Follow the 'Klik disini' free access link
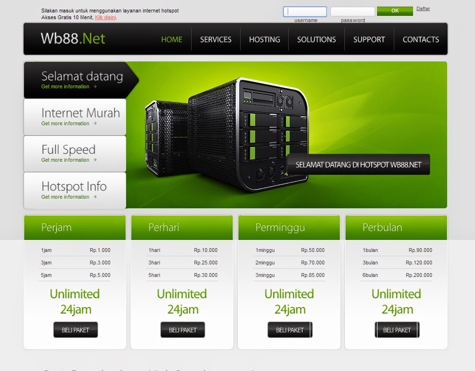Viewport: 475px width, 371px height. coord(105,17)
